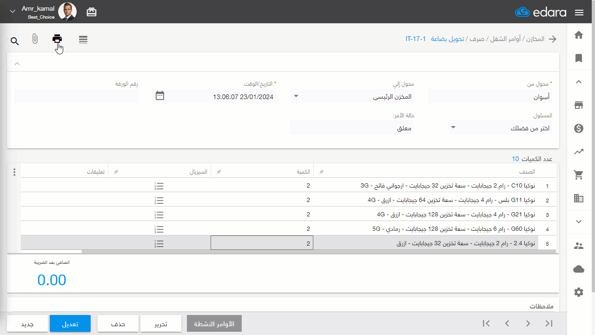The width and height of the screenshot is (595, 335).
Task: Open the hamburger main menu
Action: click(x=579, y=13)
